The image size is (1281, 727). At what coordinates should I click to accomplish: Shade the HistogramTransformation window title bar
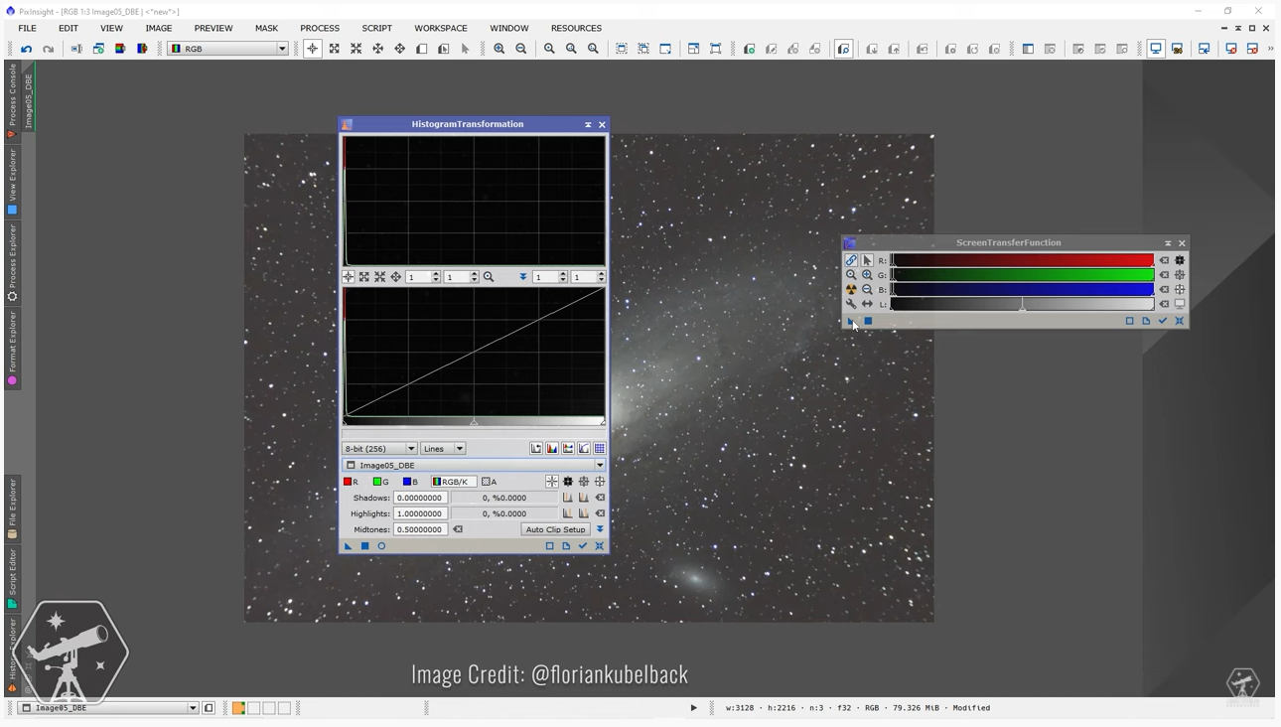point(588,124)
